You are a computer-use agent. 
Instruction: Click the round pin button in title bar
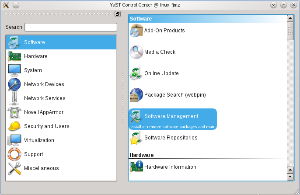pos(16,5)
